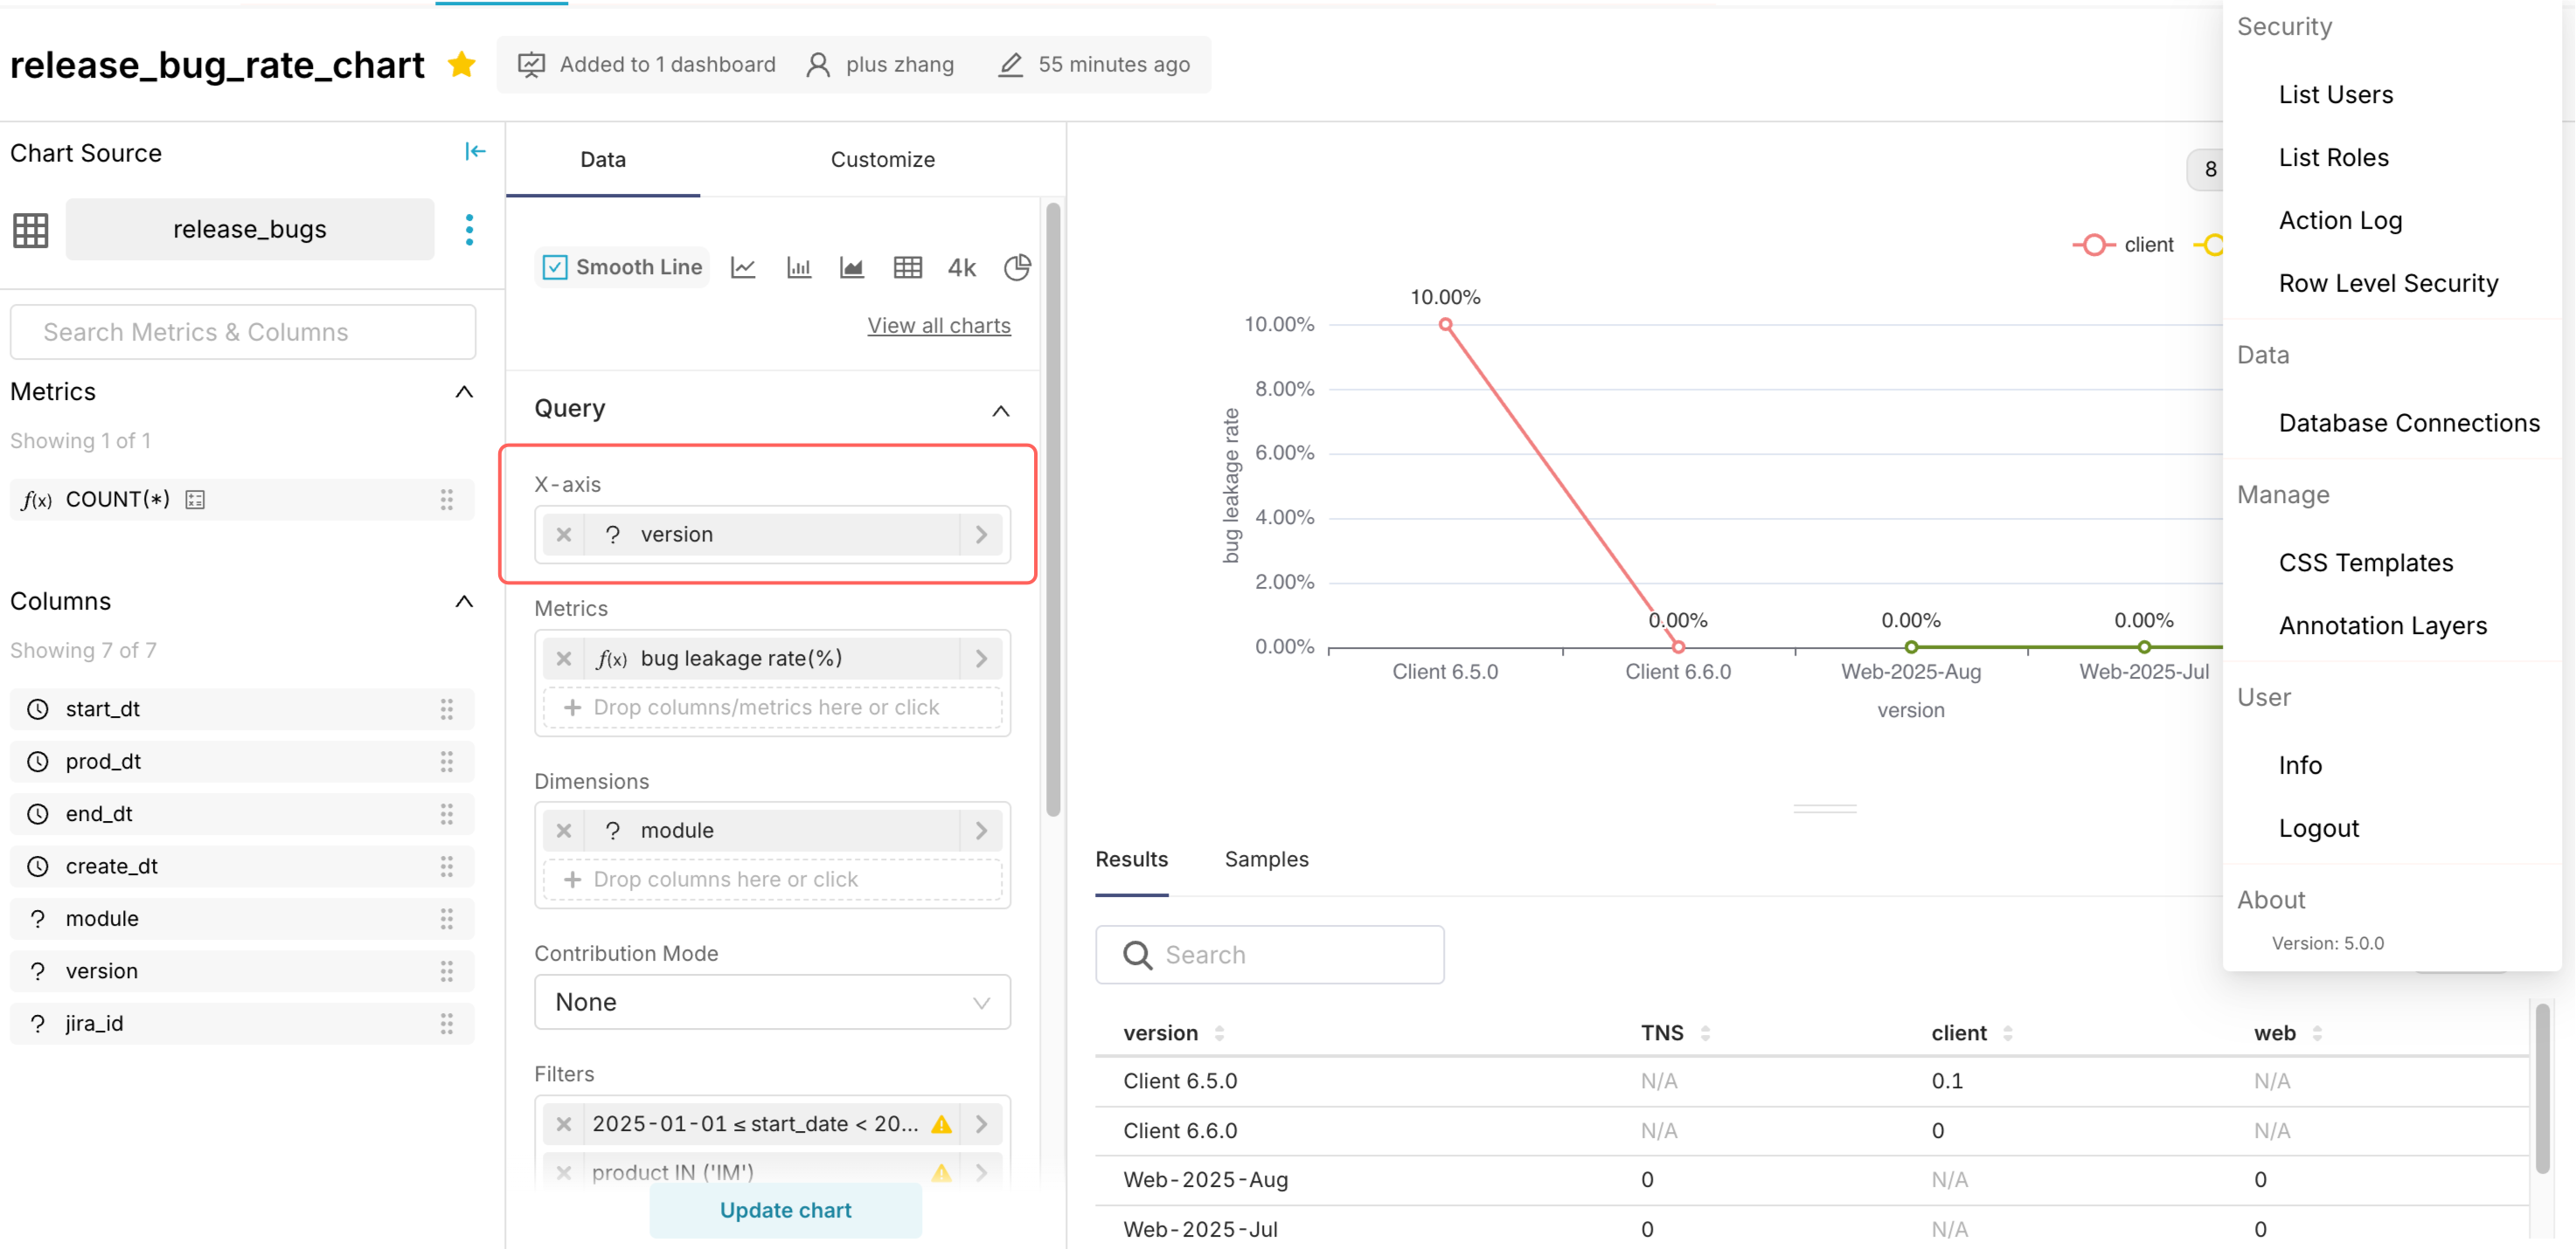Open start_date filter options arrow

tap(981, 1124)
